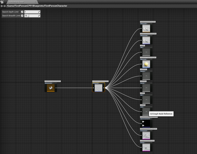Viewport: 197px width, 154px height.
Task: Select the bottom-most magenta-bar asset node
Action: pos(146,147)
